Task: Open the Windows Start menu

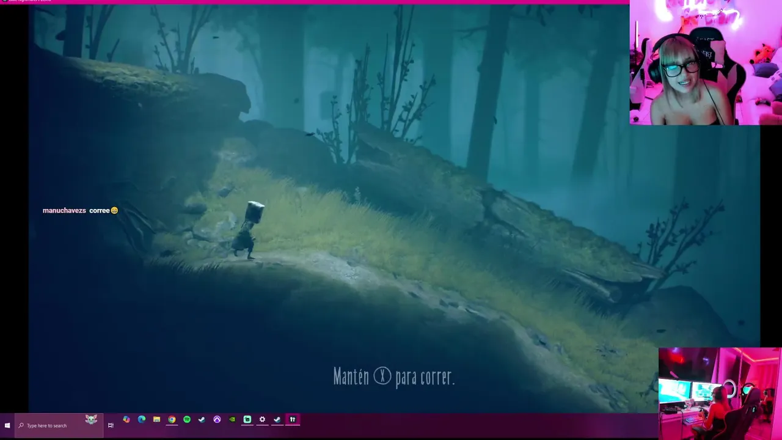Action: coord(7,425)
